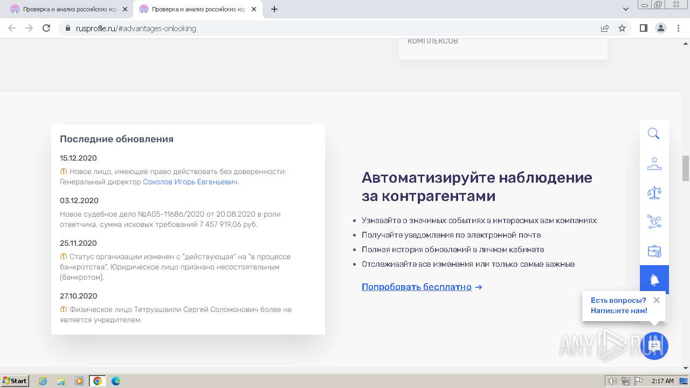Click 'Напишите нам!' chat prompt
The image size is (690, 388).
[619, 310]
